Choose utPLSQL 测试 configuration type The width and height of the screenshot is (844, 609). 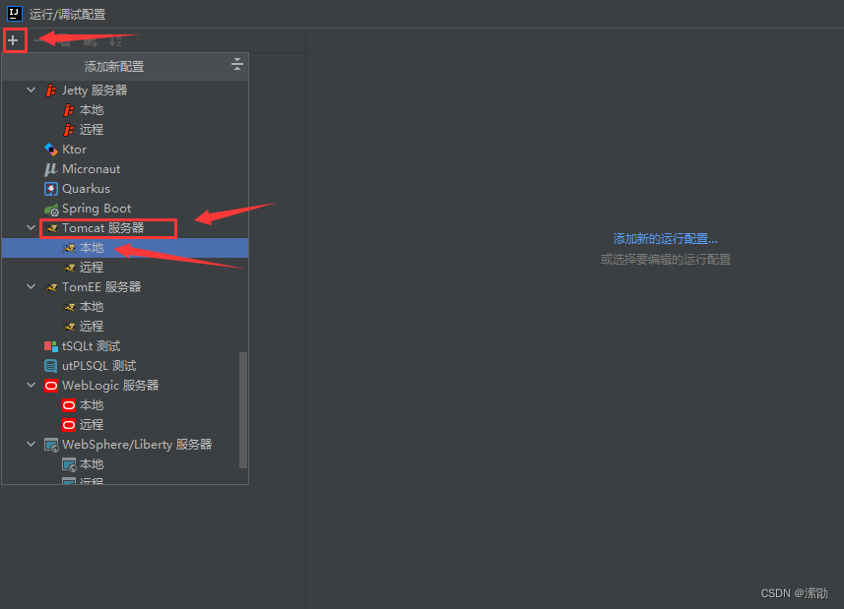[125, 366]
